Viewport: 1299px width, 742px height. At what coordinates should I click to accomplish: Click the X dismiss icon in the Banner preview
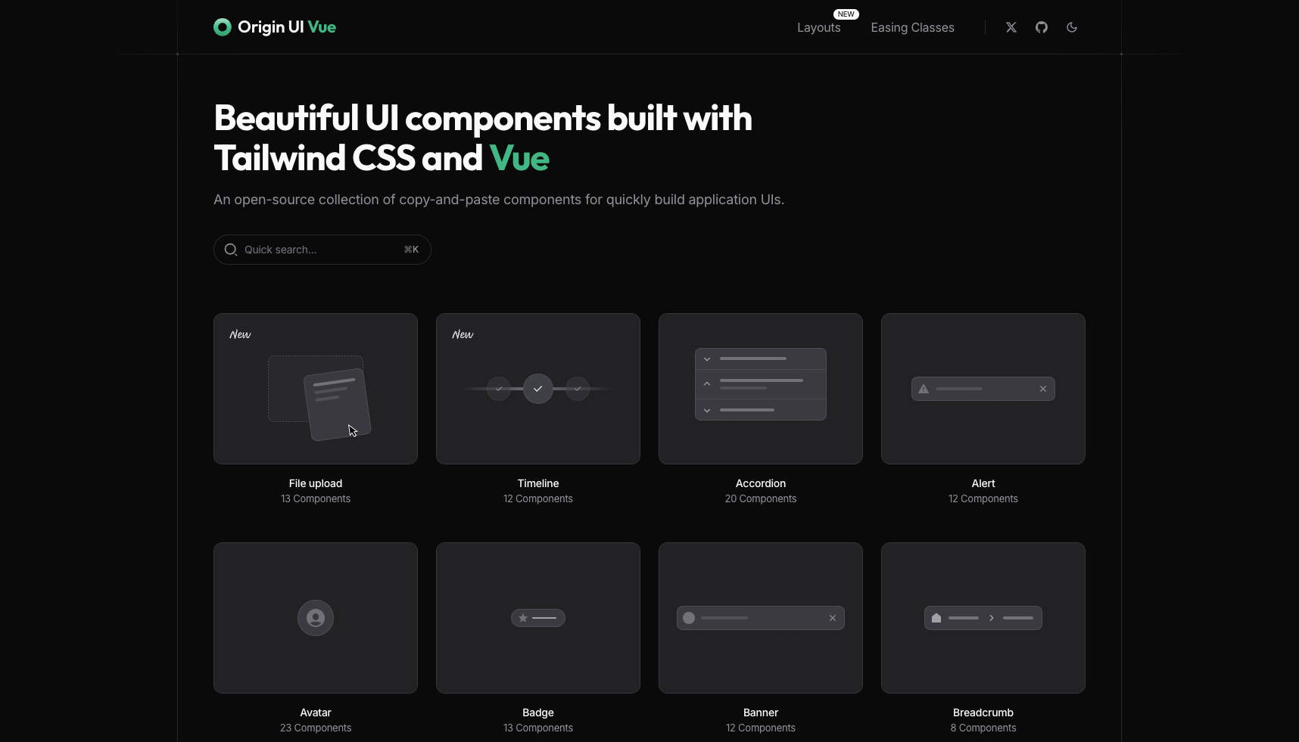pyautogui.click(x=833, y=618)
